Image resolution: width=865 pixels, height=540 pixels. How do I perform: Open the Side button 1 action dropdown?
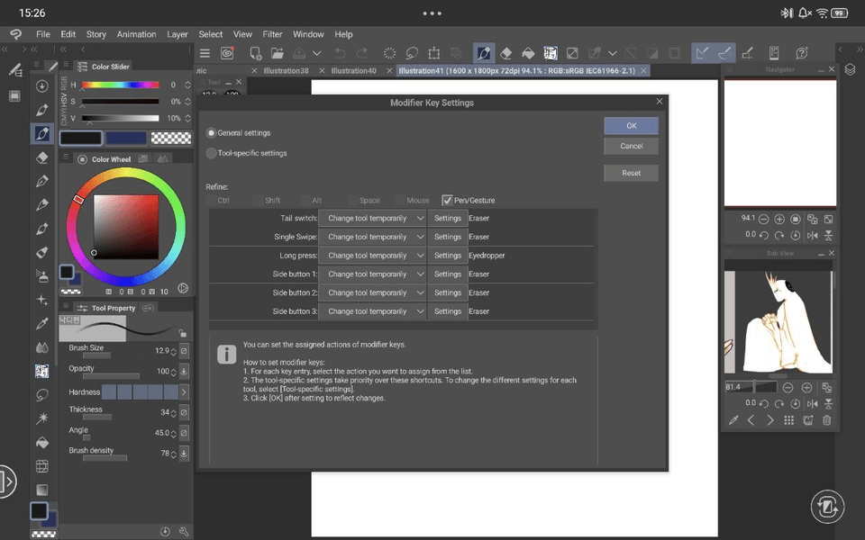click(372, 274)
